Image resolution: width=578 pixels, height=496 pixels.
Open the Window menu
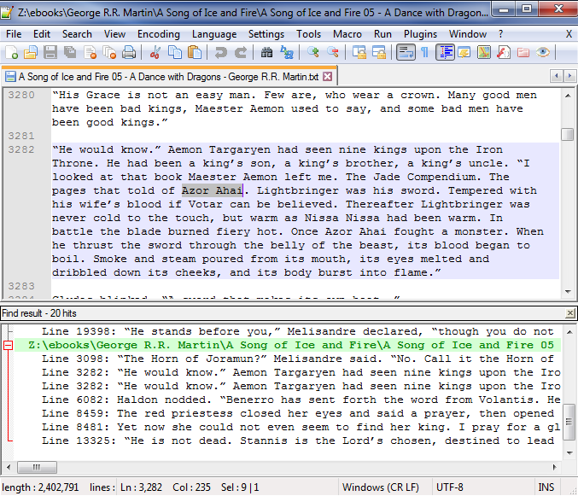point(467,34)
